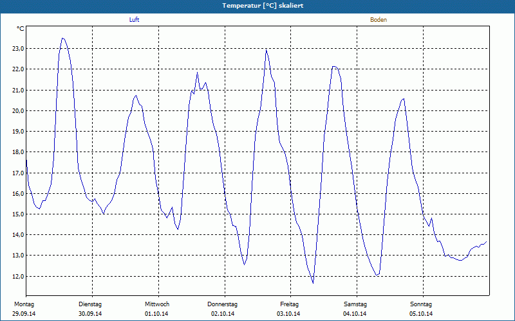
Task: Click the Montag day label
Action: tap(24, 304)
